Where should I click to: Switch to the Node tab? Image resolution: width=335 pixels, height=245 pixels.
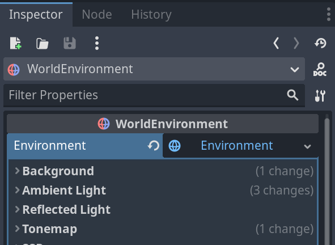pyautogui.click(x=97, y=15)
